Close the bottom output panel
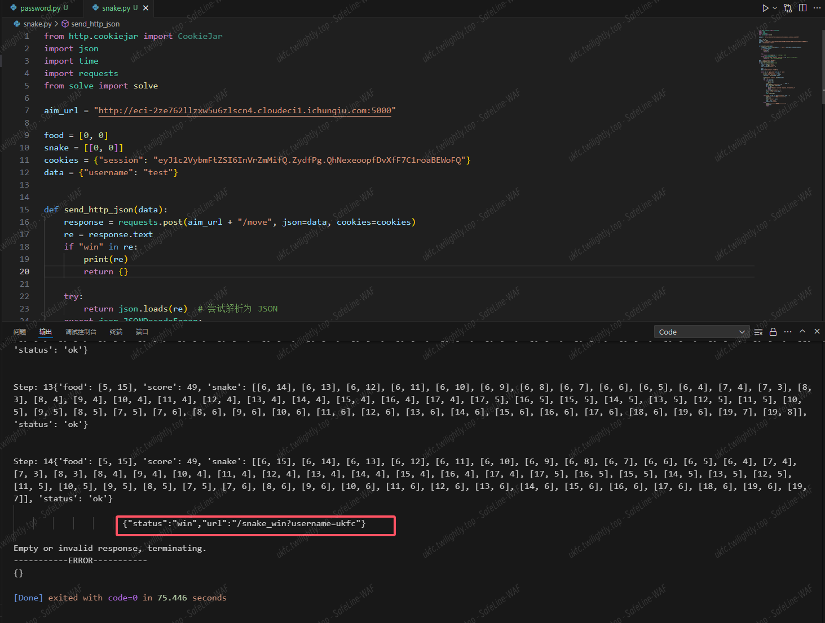The height and width of the screenshot is (623, 825). (x=817, y=332)
